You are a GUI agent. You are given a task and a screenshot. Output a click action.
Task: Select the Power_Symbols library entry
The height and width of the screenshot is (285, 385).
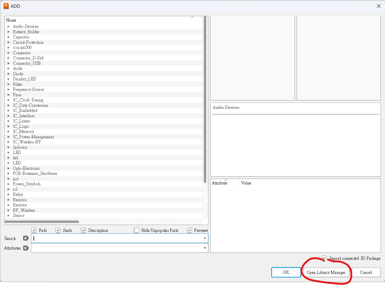tap(27, 184)
